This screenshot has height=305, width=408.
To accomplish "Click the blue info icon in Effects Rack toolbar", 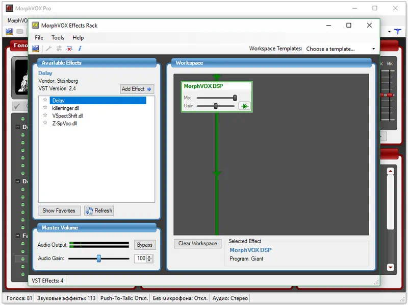I will tap(80, 49).
